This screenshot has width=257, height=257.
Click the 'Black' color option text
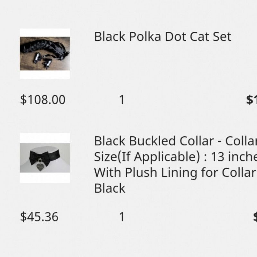point(110,188)
